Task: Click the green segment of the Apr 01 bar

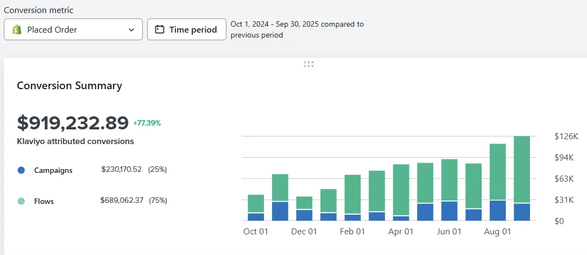Action: [x=401, y=190]
